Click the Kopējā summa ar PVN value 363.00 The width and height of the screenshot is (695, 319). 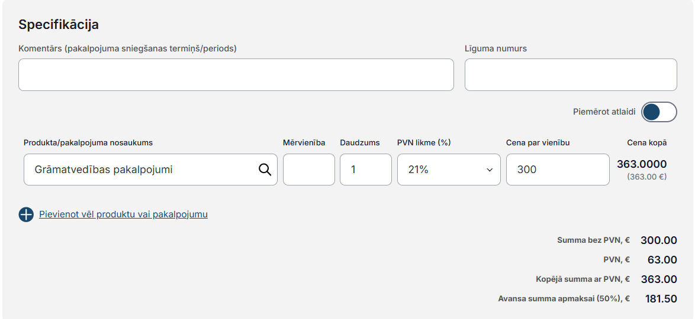(659, 279)
